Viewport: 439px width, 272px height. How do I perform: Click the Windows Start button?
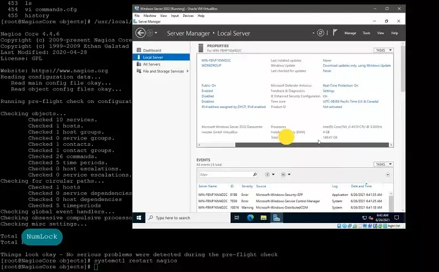coord(138,218)
